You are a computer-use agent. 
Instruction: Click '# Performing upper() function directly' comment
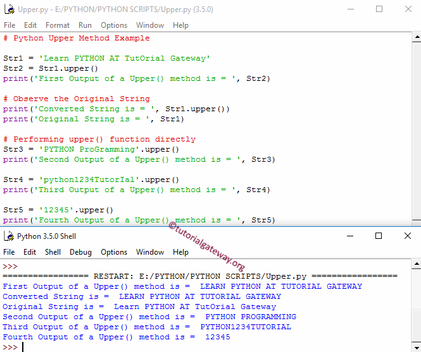coord(99,139)
